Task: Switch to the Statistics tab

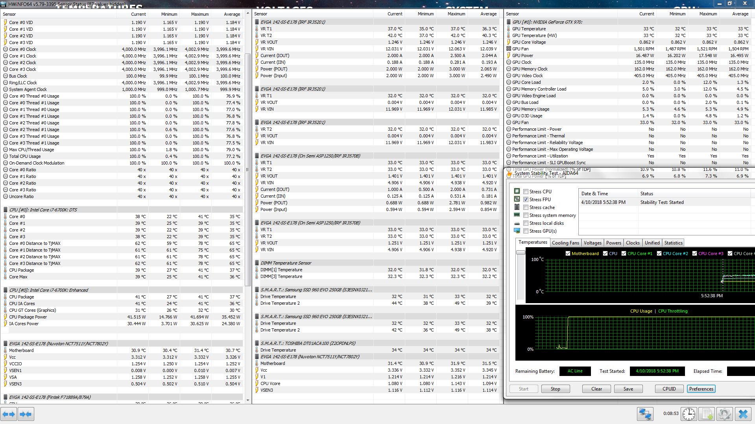Action: click(x=673, y=243)
